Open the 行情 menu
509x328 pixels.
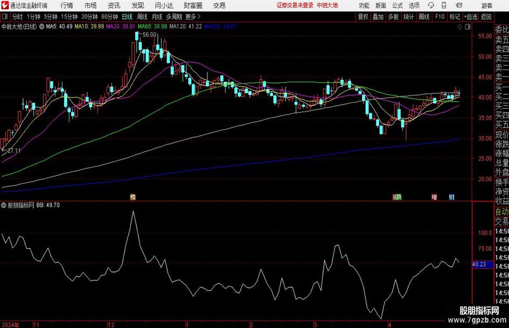[67, 5]
